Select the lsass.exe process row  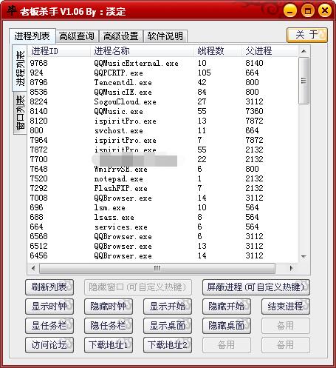162,217
